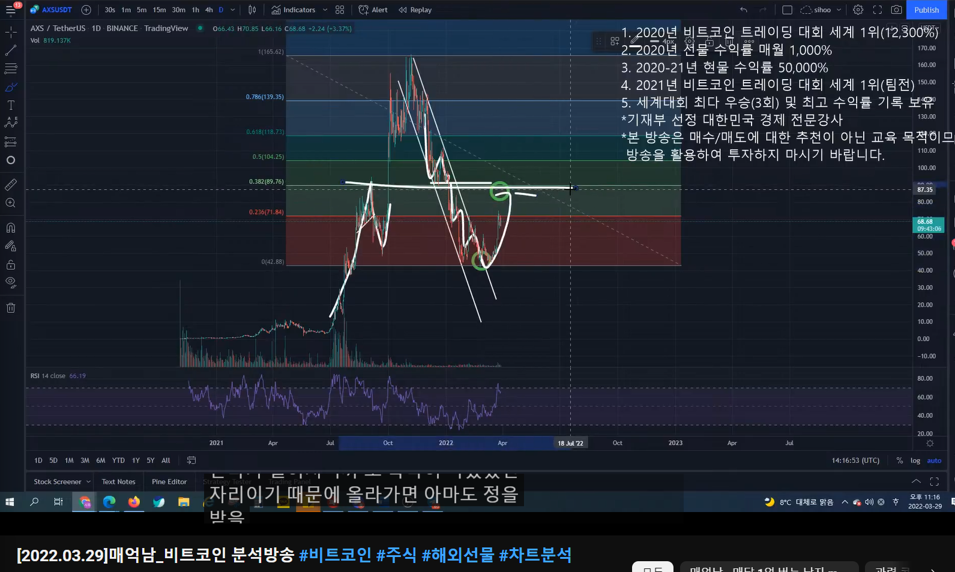This screenshot has width=955, height=572.
Task: Take a chart snapshot with camera icon
Action: (x=896, y=10)
